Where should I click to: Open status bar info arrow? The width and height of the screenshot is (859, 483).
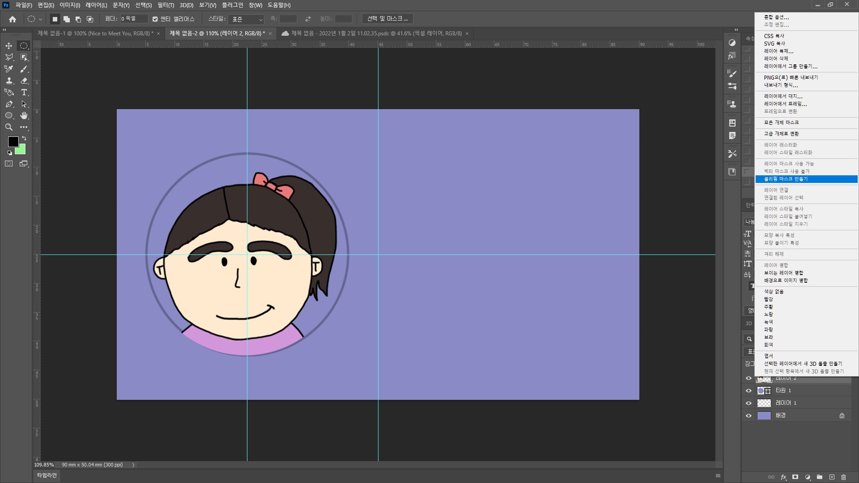pos(133,465)
